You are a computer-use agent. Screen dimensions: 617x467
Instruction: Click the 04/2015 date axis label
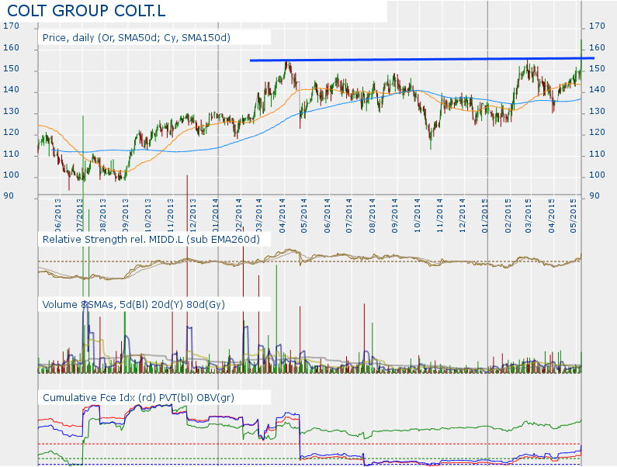tap(551, 216)
